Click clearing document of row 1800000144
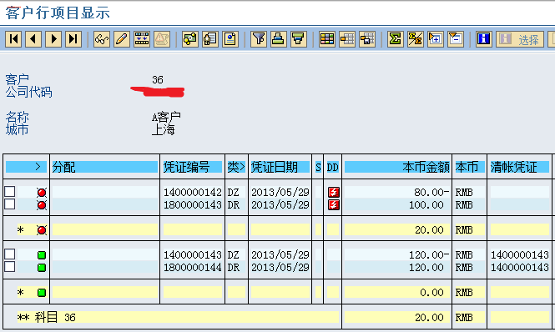The width and height of the screenshot is (555, 332). coord(520,267)
